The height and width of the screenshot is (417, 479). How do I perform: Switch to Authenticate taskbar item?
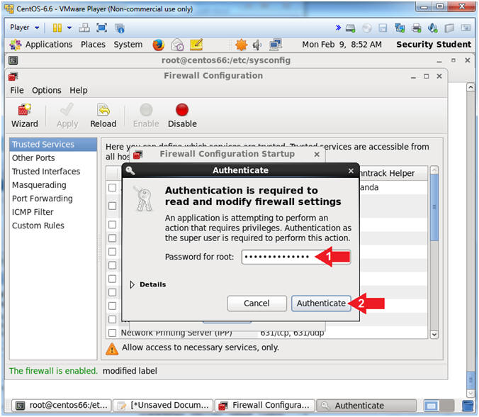click(366, 406)
